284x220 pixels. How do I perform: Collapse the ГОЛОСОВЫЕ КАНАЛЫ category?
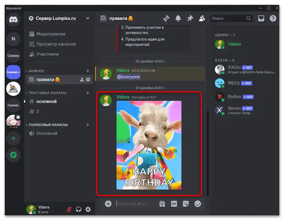click(x=47, y=125)
